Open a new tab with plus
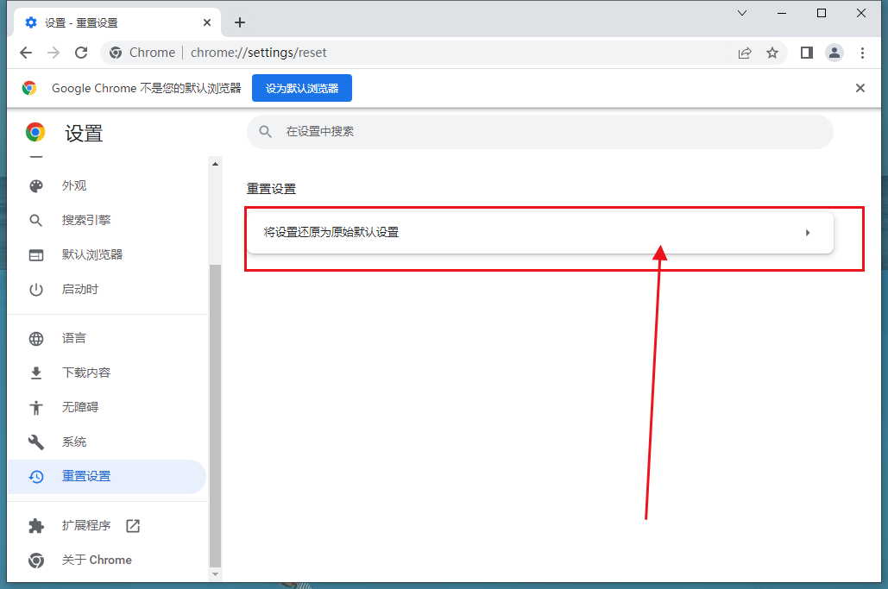 [x=240, y=22]
